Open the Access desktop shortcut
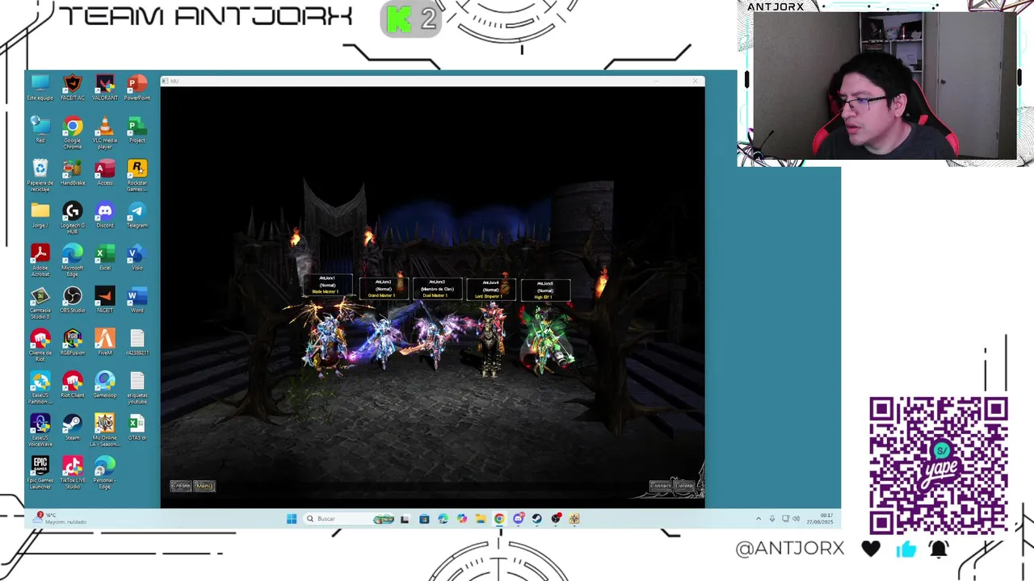This screenshot has width=1034, height=581. click(x=105, y=173)
